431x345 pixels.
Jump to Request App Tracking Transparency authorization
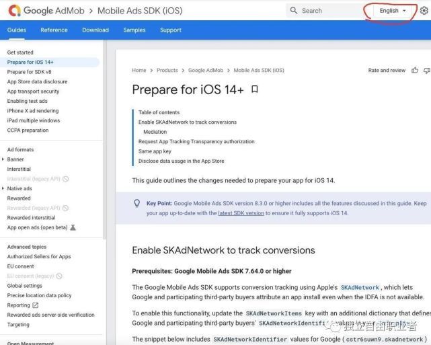tap(196, 141)
